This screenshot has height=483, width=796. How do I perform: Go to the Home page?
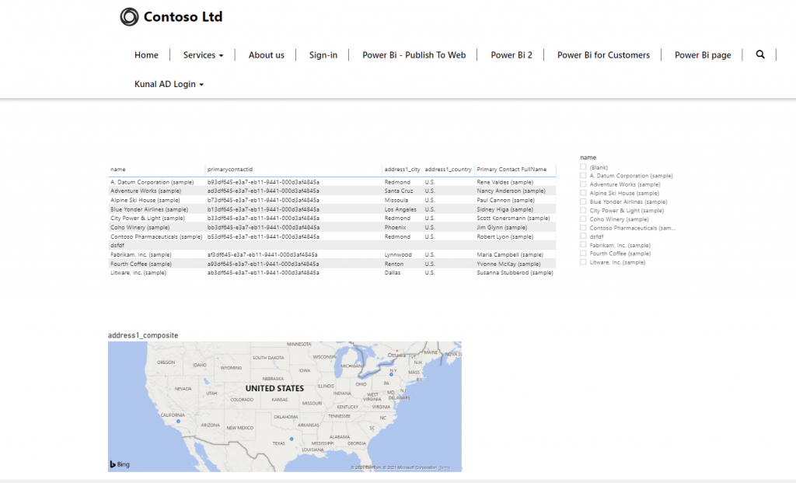pyautogui.click(x=146, y=55)
